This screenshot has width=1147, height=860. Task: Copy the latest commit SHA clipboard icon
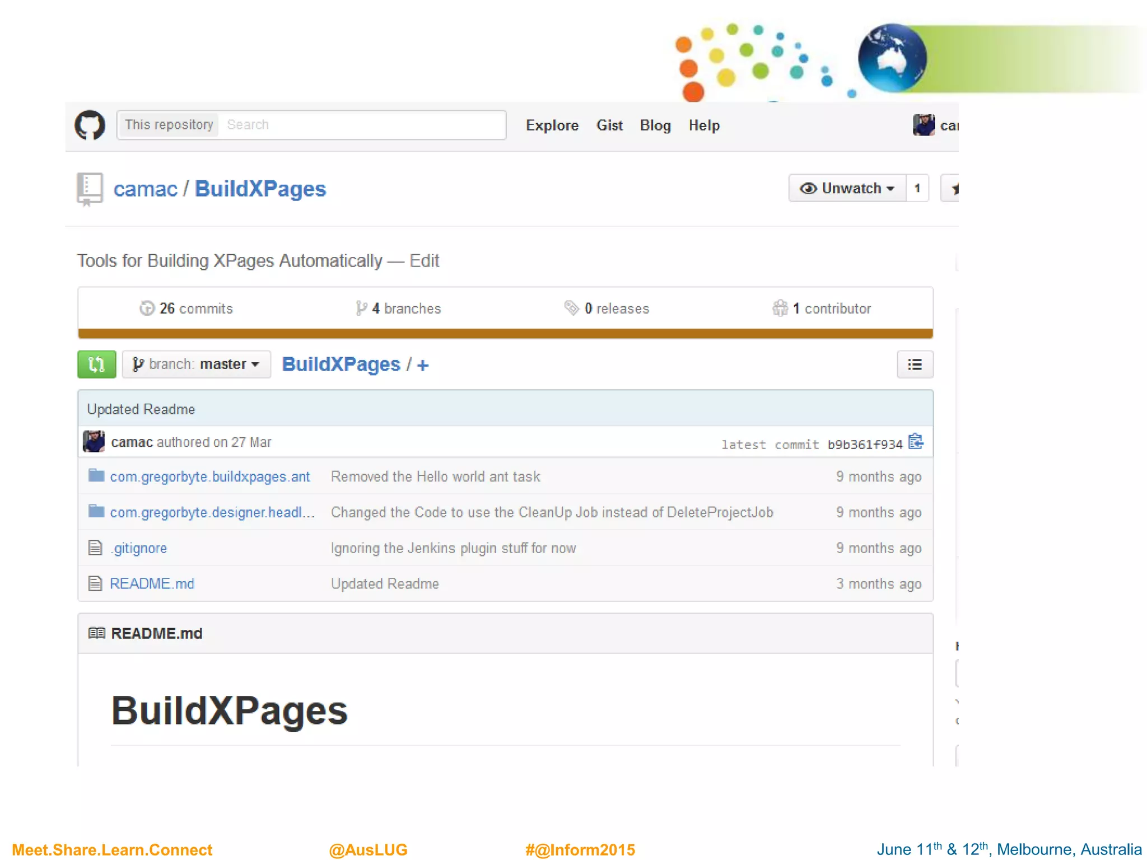(916, 442)
